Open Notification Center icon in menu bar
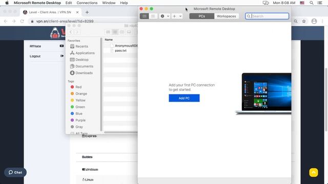 320,3
